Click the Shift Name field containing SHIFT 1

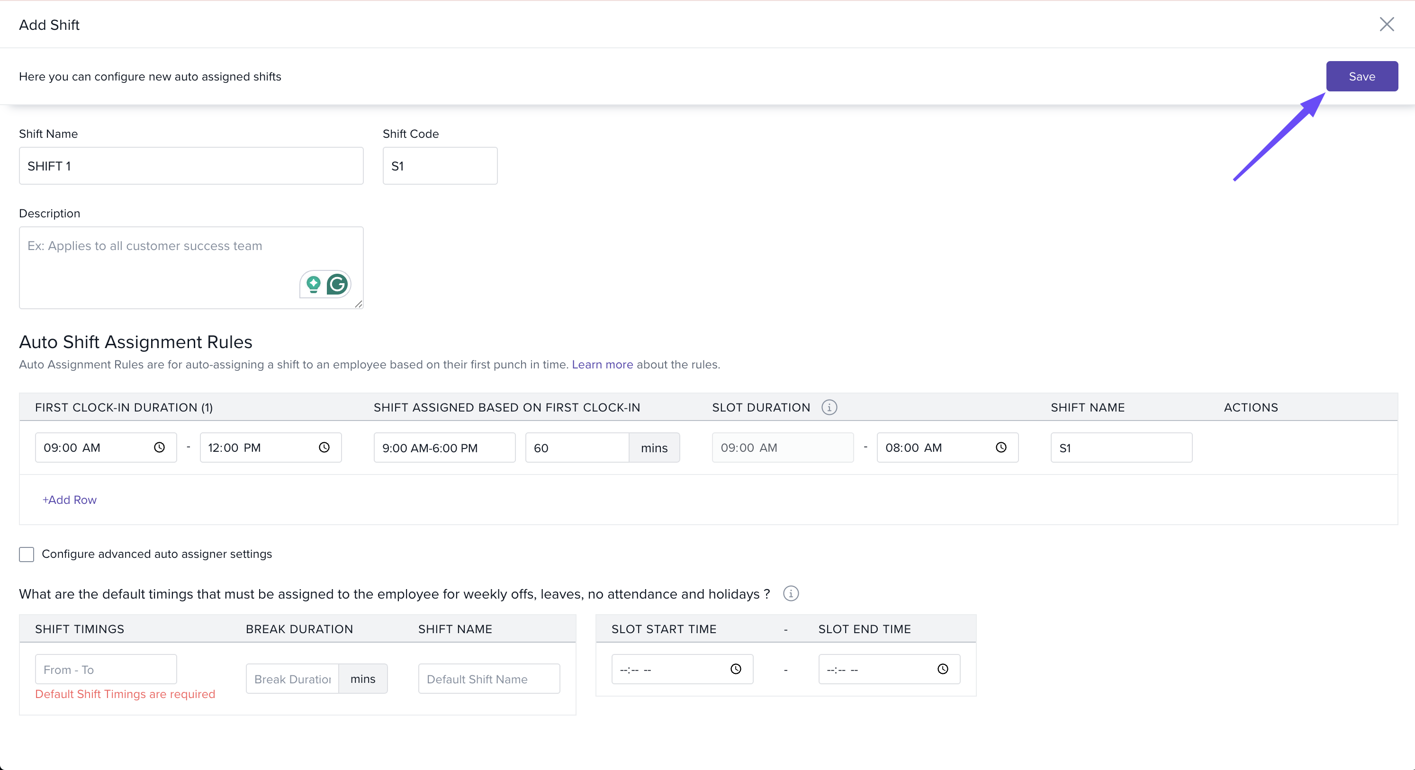tap(190, 166)
